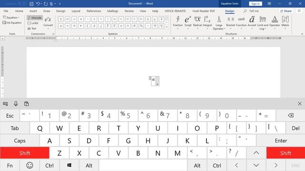The width and height of the screenshot is (305, 171).
Task: Click the Ribbon Display Options icon
Action: coord(269,4)
